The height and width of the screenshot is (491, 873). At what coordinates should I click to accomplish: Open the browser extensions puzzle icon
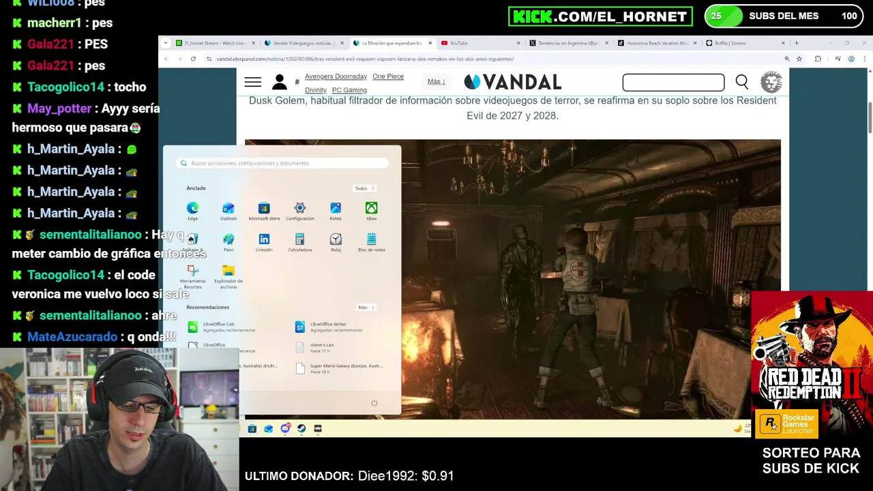[818, 59]
